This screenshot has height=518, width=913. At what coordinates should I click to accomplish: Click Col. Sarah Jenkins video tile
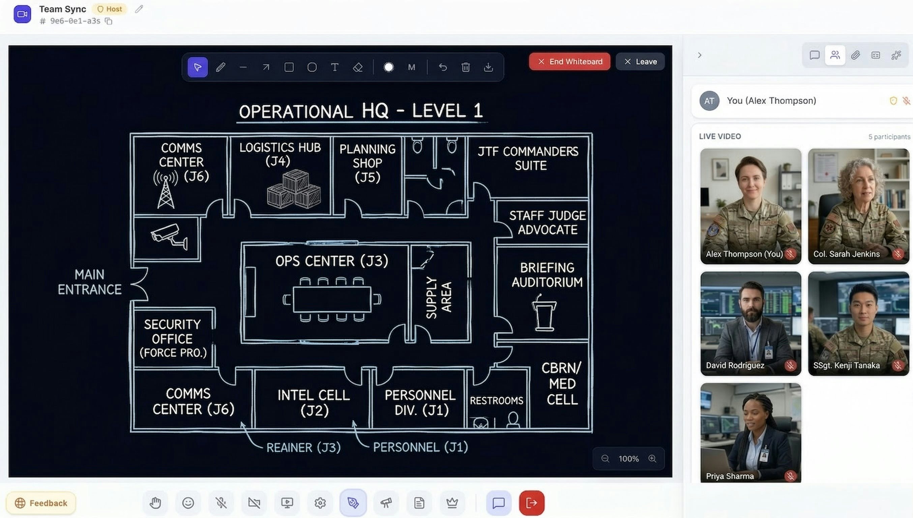pos(858,206)
